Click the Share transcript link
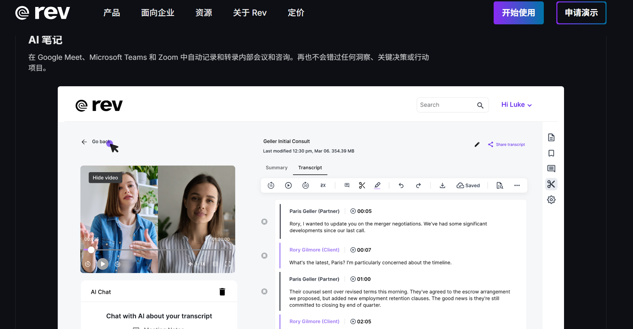The height and width of the screenshot is (329, 633). [507, 144]
